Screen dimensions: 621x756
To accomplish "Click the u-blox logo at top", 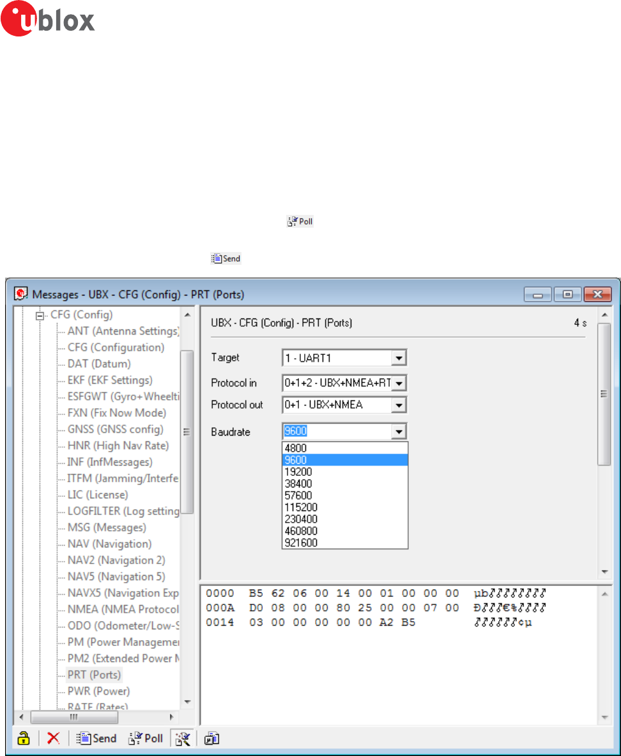I will pyautogui.click(x=47, y=19).
